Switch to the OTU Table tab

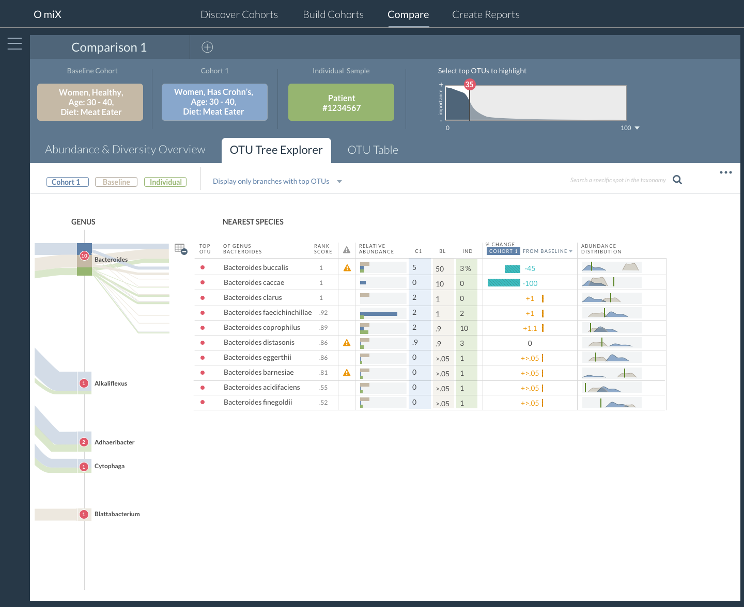[373, 150]
